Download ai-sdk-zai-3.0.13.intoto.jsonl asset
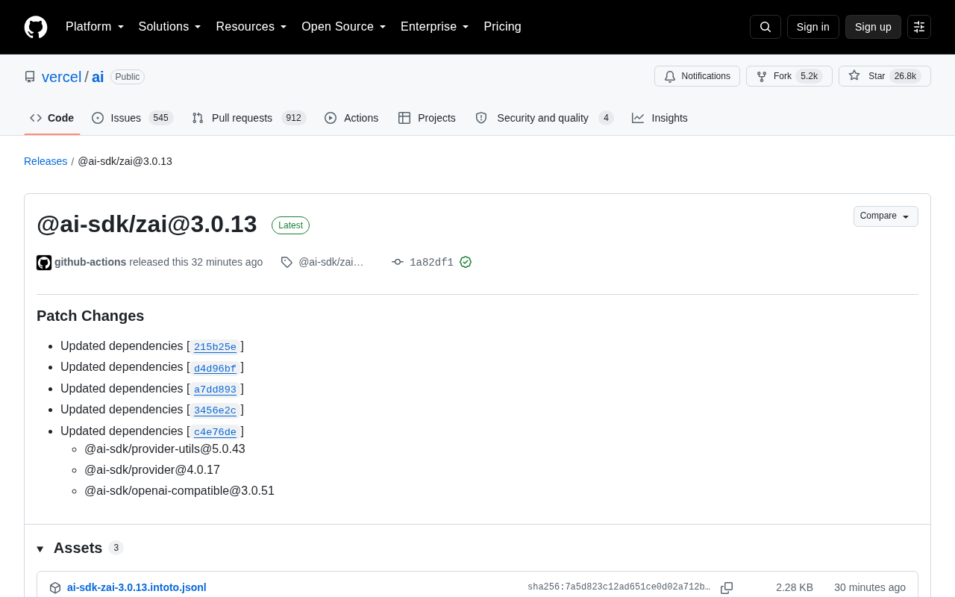 137,587
